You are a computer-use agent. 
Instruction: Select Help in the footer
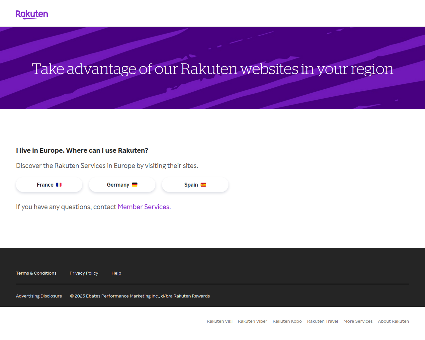pos(116,273)
